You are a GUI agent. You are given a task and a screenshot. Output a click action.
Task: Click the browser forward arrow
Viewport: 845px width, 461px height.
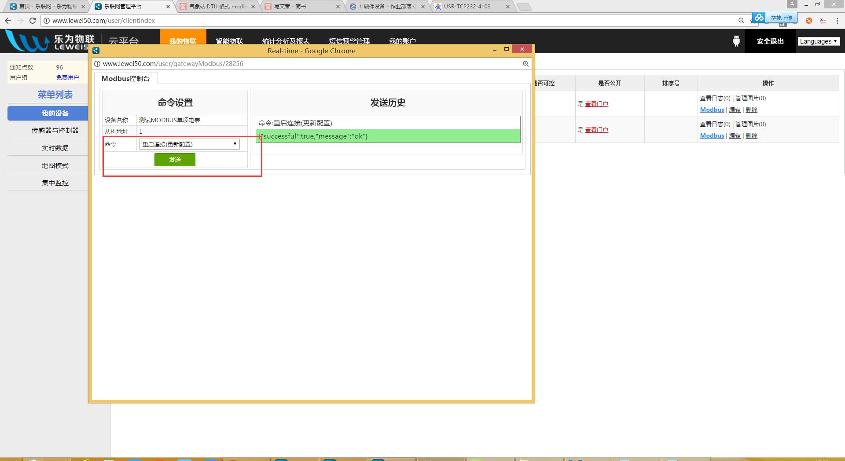[20, 21]
